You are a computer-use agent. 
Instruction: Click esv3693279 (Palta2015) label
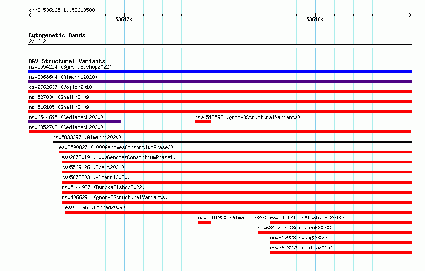[x=301, y=248]
